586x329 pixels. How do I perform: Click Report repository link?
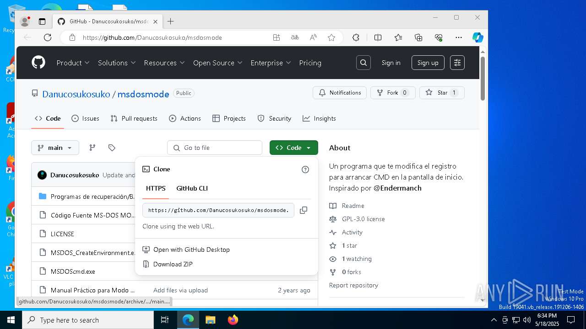(353, 285)
